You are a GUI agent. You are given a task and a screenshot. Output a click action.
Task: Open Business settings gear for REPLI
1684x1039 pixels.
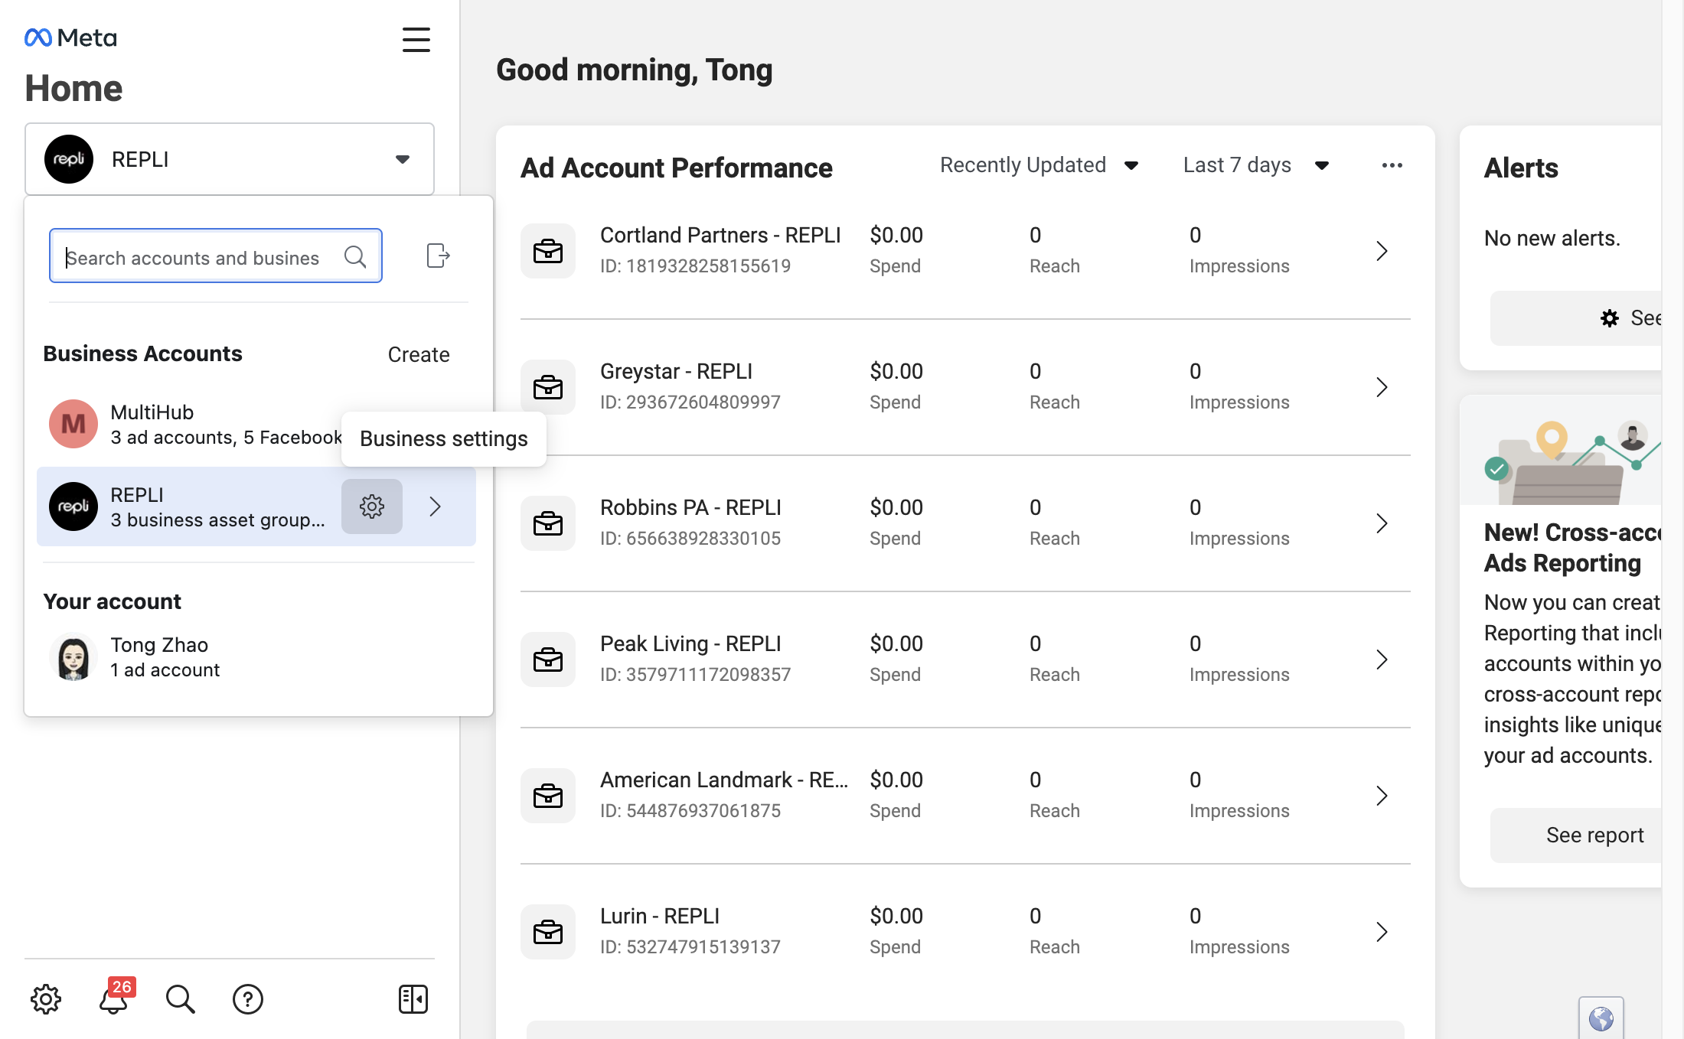tap(372, 506)
